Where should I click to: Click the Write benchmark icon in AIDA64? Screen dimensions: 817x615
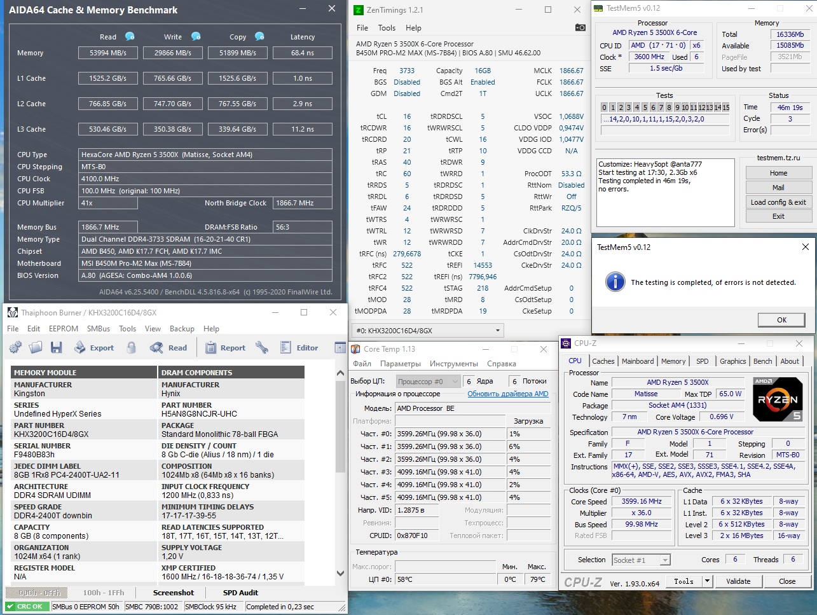tap(196, 36)
